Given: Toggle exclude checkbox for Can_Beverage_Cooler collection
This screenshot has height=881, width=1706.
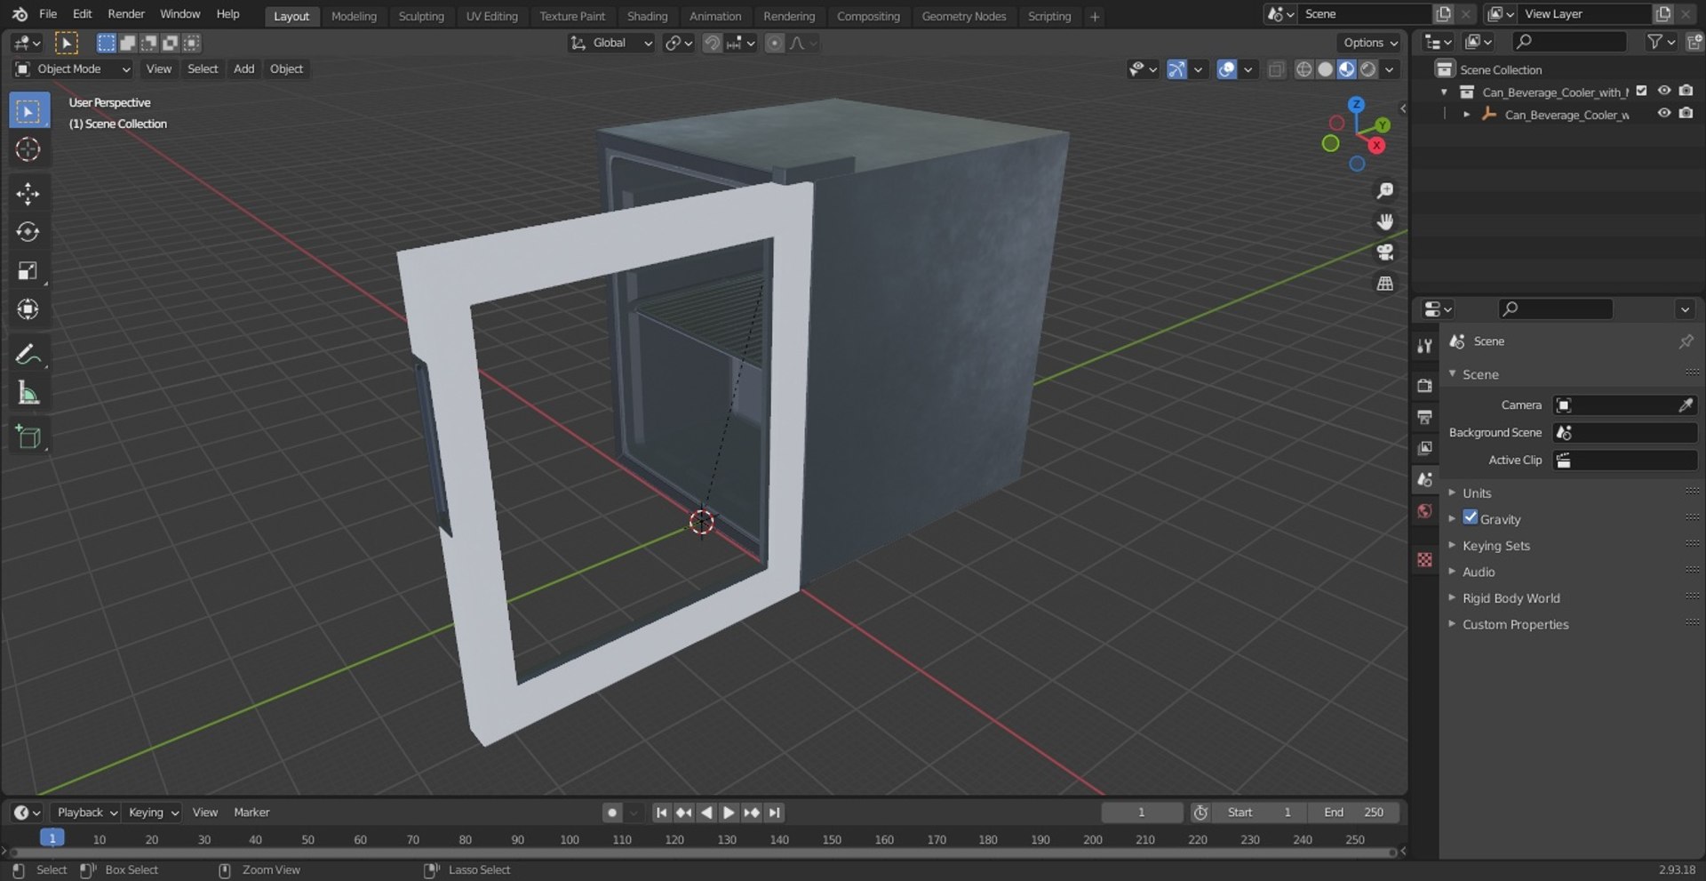Looking at the screenshot, I should [x=1642, y=91].
